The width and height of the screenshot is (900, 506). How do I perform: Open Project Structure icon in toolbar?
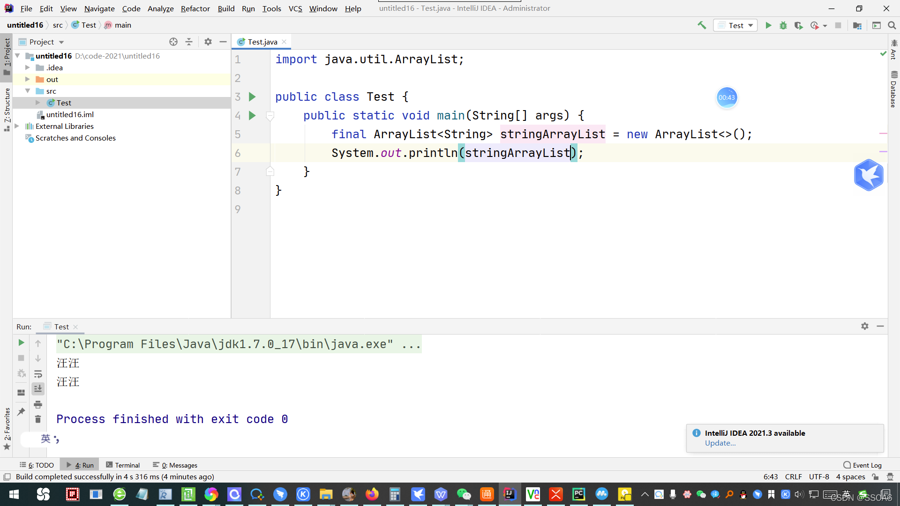pos(857,25)
